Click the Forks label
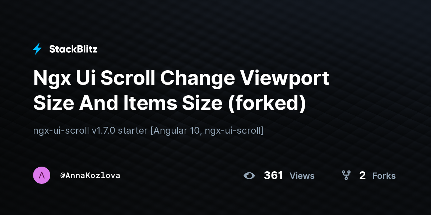 tap(384, 176)
